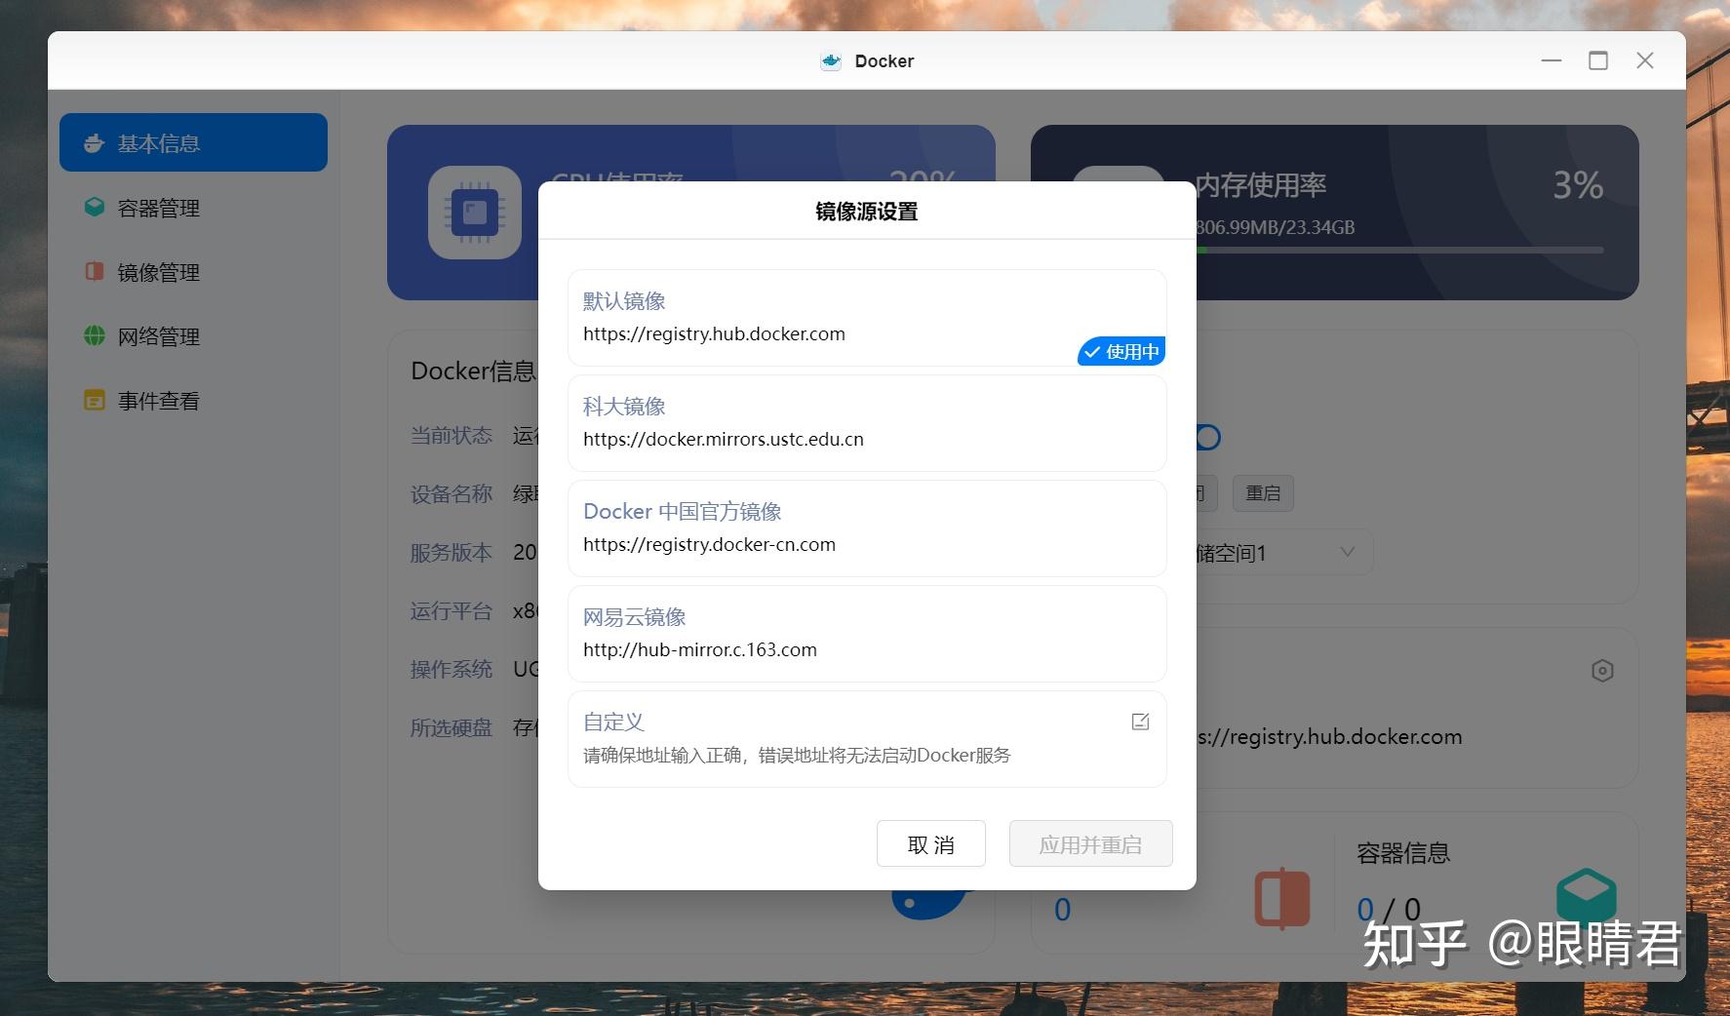Click the 取消 button in the dialog

[x=930, y=842]
